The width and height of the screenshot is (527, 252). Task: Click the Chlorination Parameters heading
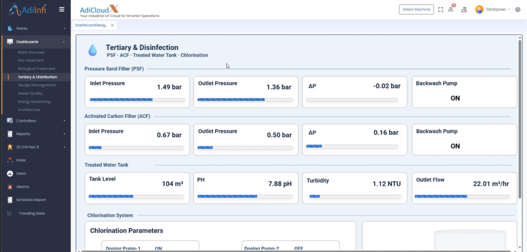tap(127, 231)
